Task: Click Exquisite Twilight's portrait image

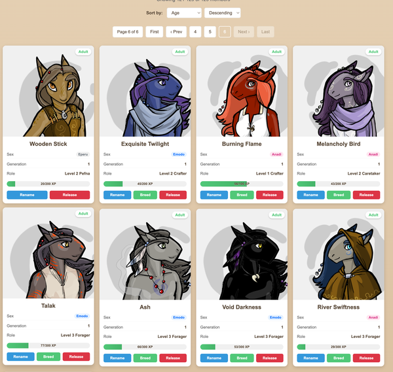Action: pos(145,92)
